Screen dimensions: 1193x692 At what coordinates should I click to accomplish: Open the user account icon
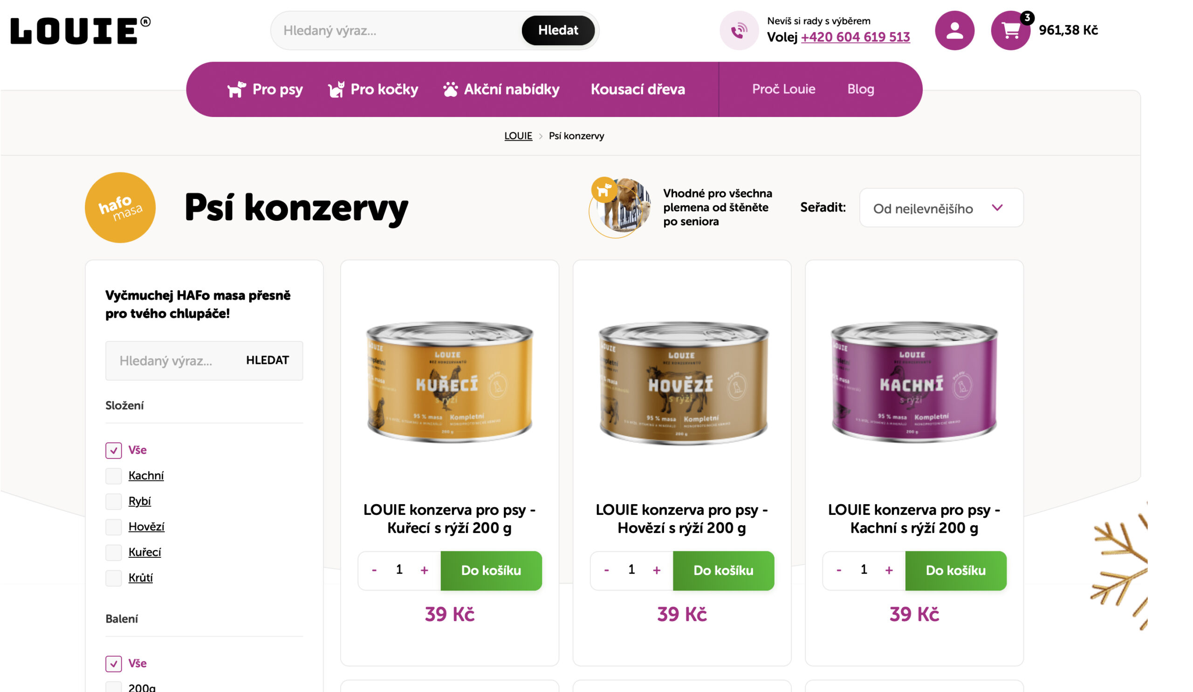pyautogui.click(x=954, y=30)
